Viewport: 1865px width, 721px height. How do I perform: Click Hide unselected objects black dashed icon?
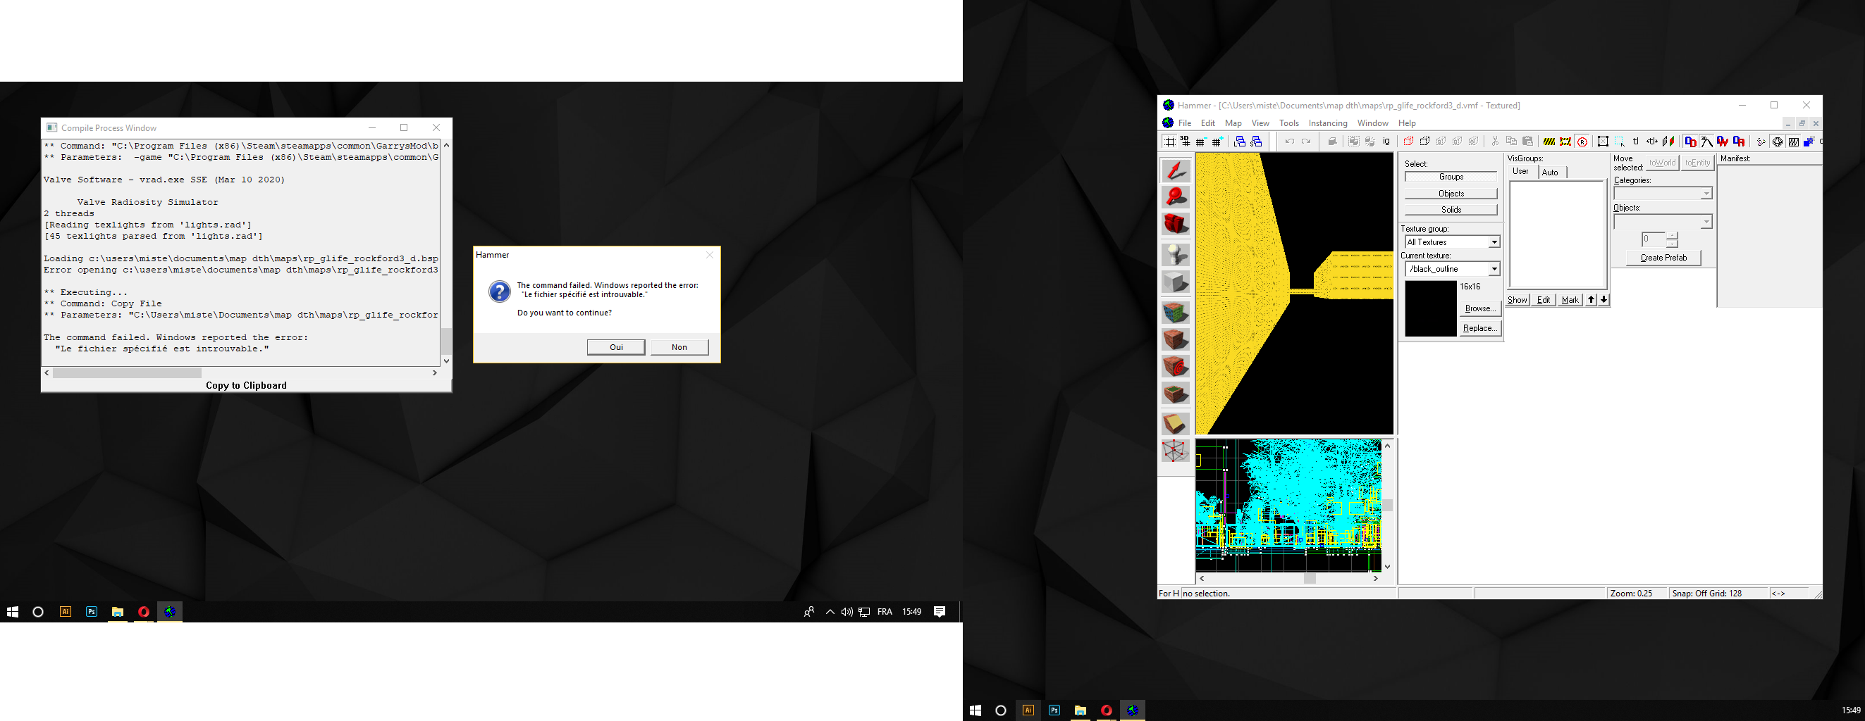1424,142
